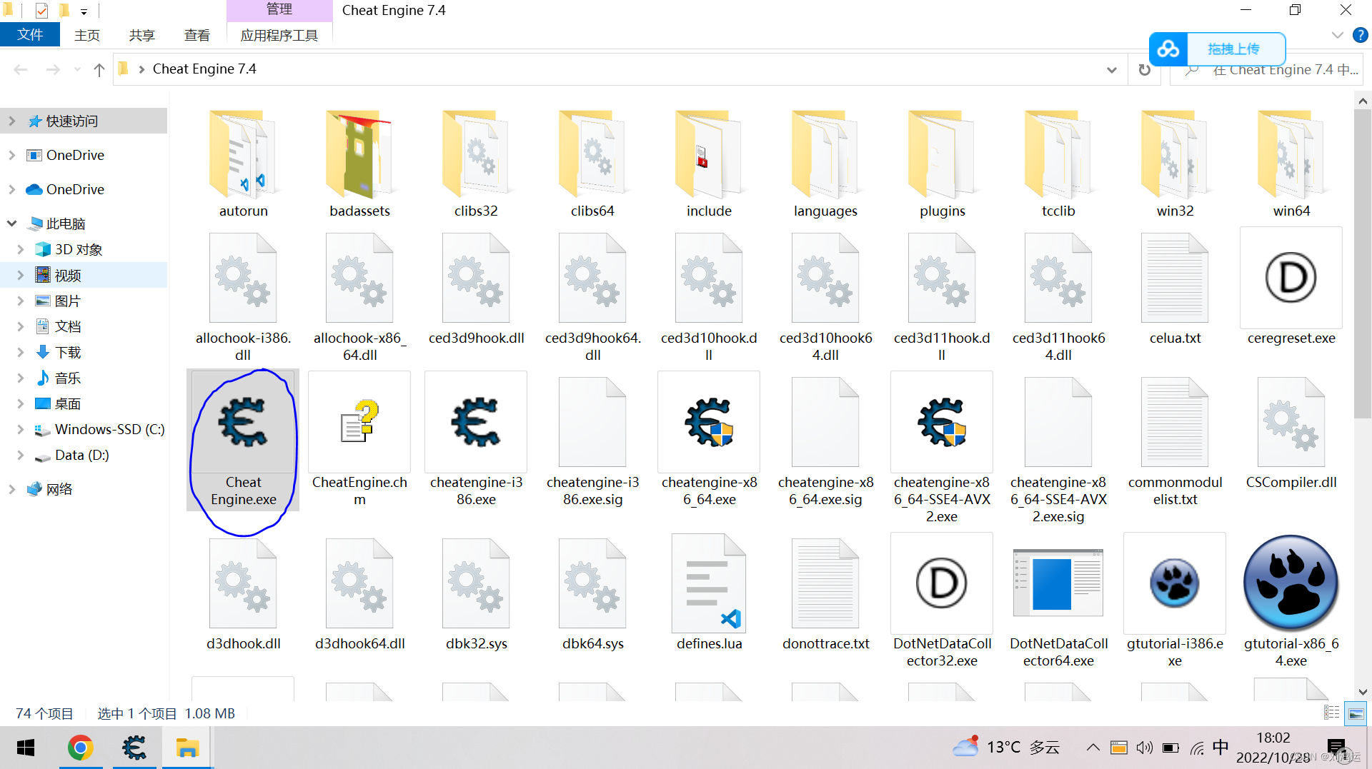Click the vertical scrollbar thumb
Screen dimensions: 1372x769
1363,264
